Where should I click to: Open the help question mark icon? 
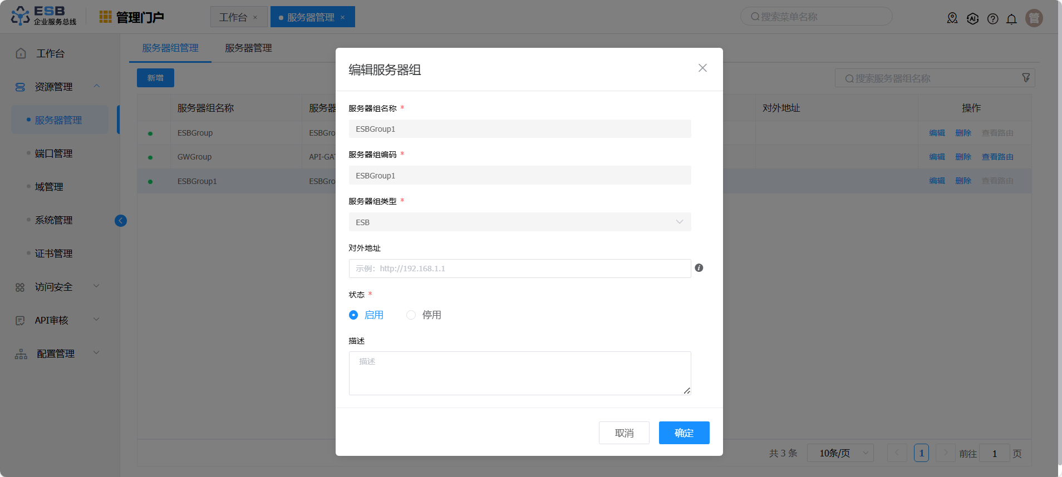click(x=992, y=19)
